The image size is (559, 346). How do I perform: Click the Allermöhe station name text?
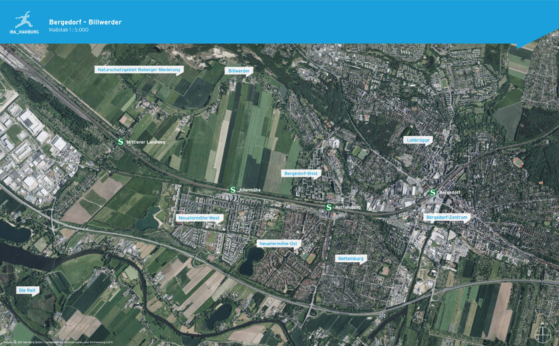[250, 190]
